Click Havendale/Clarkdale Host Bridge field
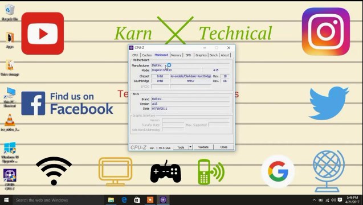The image size is (363, 205). pos(191,76)
